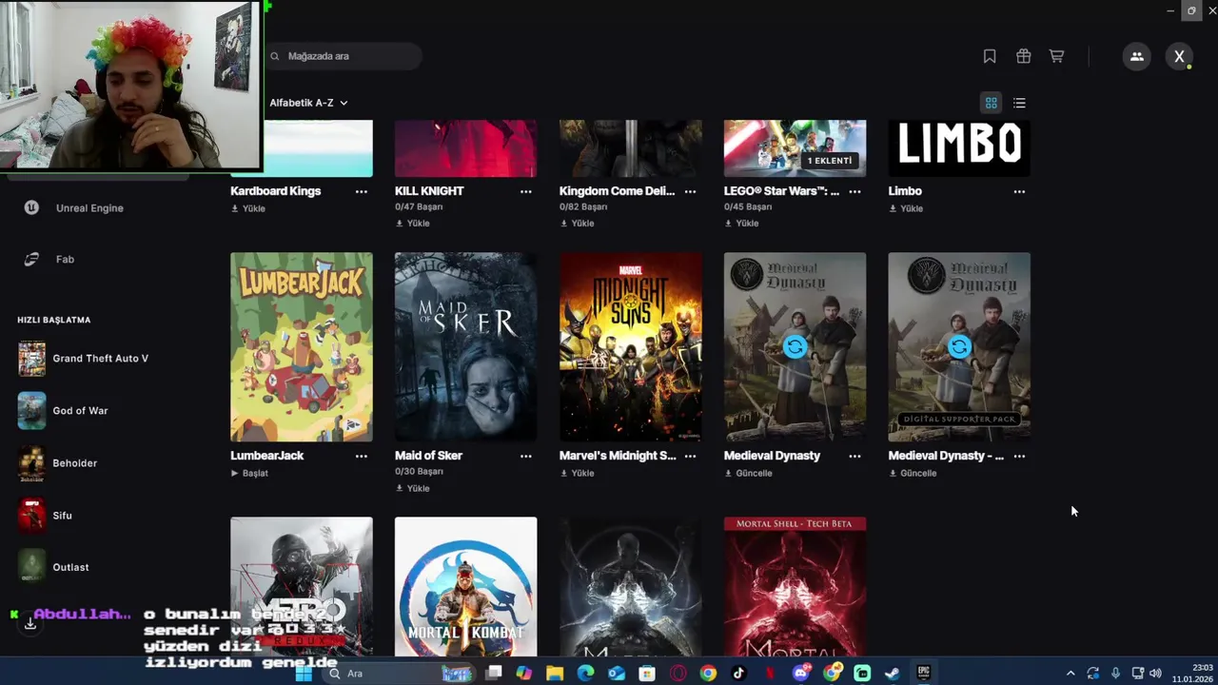This screenshot has height=685, width=1218.
Task: Open the downloads icon in sidebar bottom
Action: click(30, 624)
